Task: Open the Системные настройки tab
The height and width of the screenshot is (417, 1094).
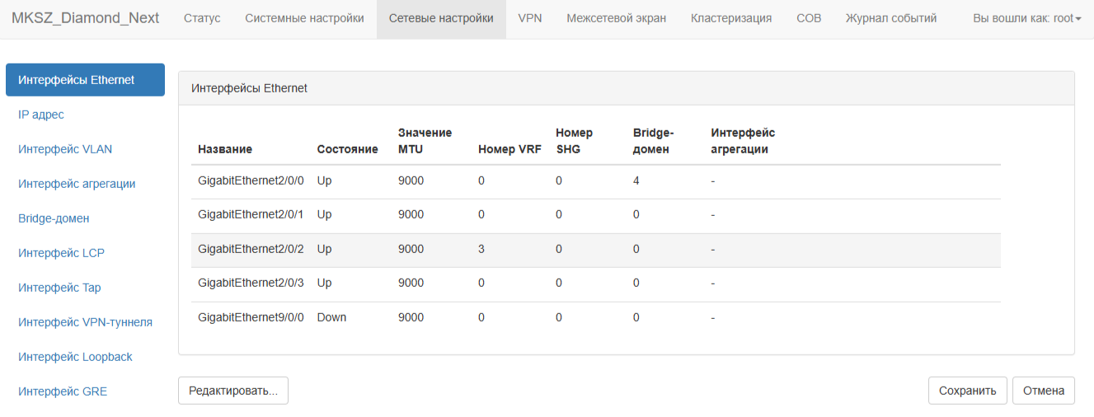Action: pos(304,18)
